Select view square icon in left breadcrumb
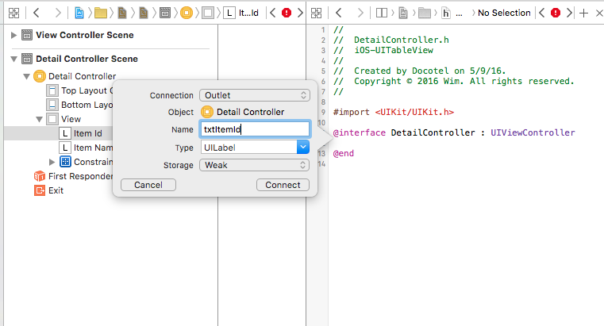 (x=208, y=13)
